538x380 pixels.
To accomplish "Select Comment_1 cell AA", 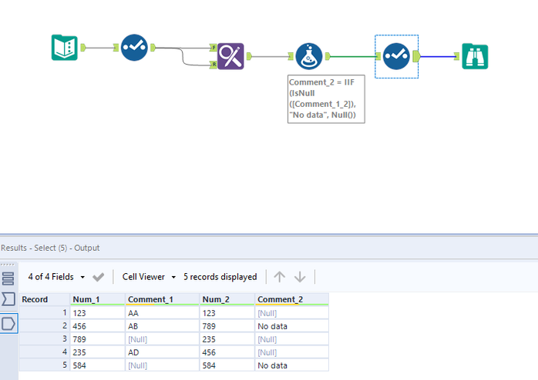I will tap(162, 313).
